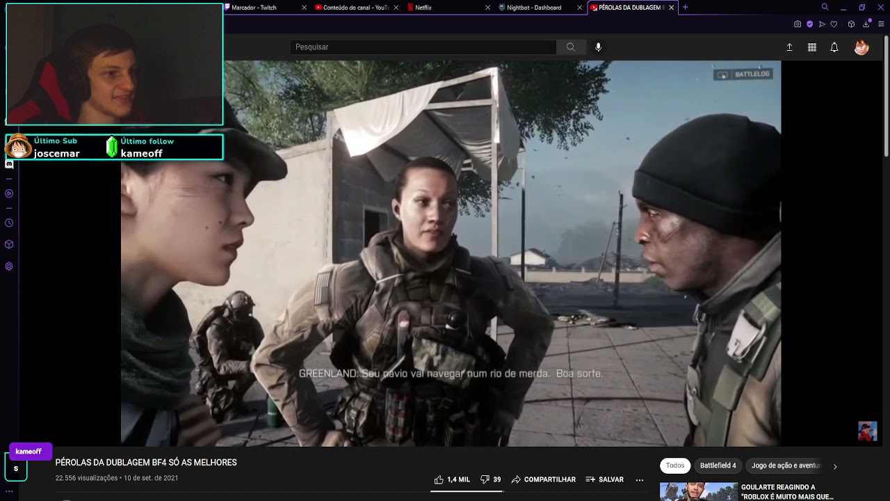Open GOULARTE REAGINDO A ROBLOX video title

(787, 492)
